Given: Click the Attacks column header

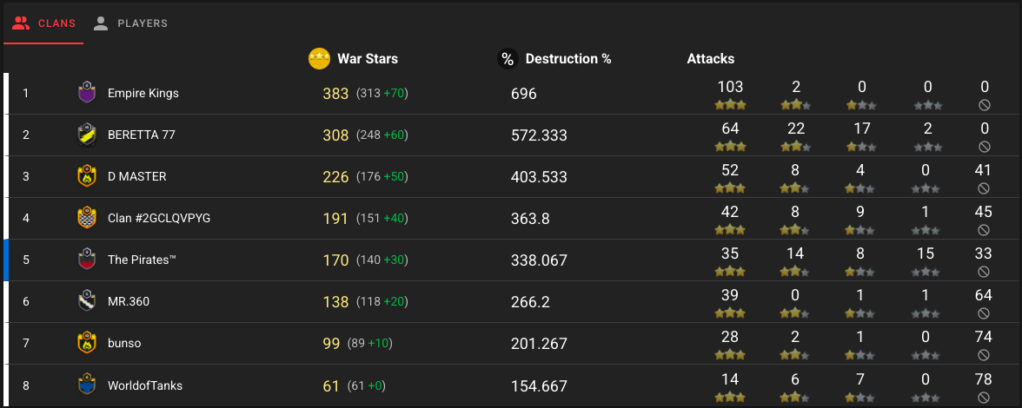Looking at the screenshot, I should pos(711,58).
